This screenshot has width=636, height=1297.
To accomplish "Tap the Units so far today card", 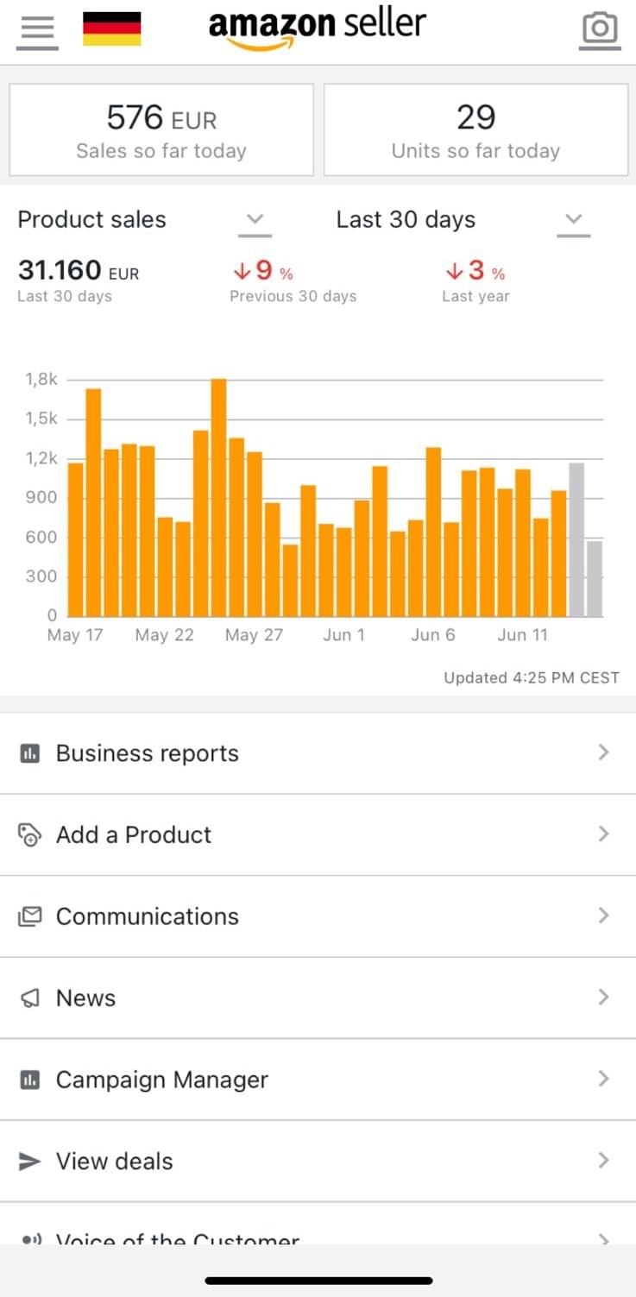I will [x=475, y=129].
